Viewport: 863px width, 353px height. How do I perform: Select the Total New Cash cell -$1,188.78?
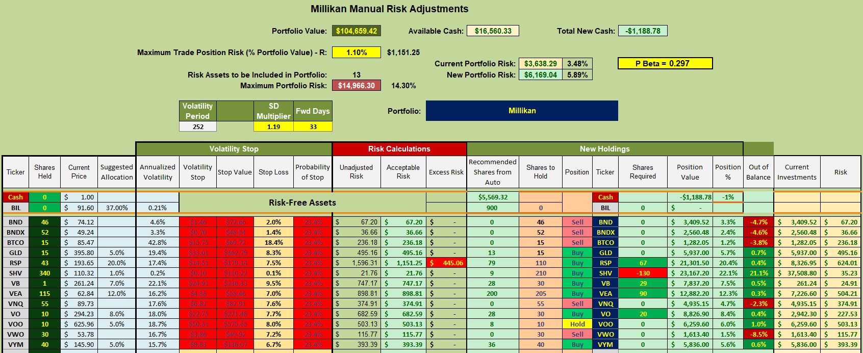643,31
